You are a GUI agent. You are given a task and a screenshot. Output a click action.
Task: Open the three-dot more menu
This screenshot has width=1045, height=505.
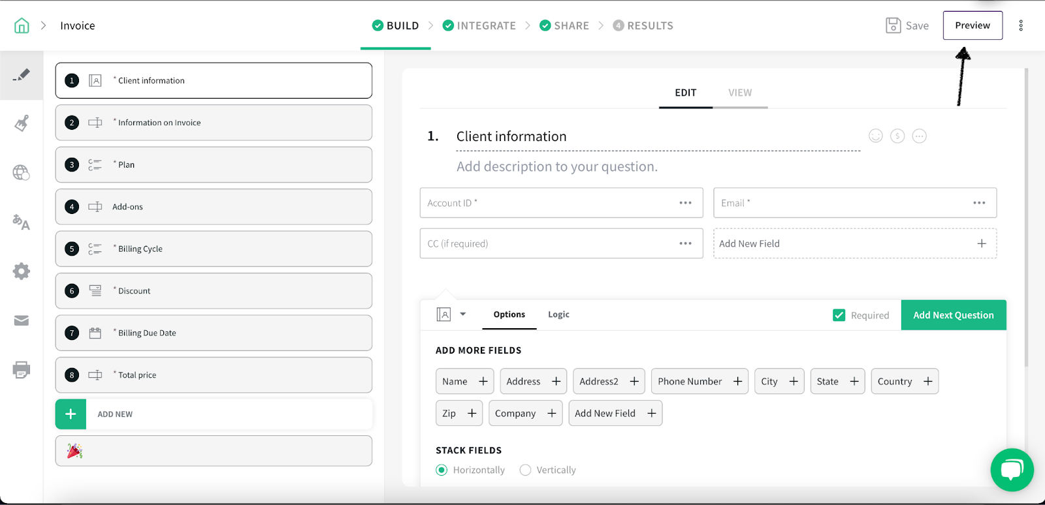1021,25
